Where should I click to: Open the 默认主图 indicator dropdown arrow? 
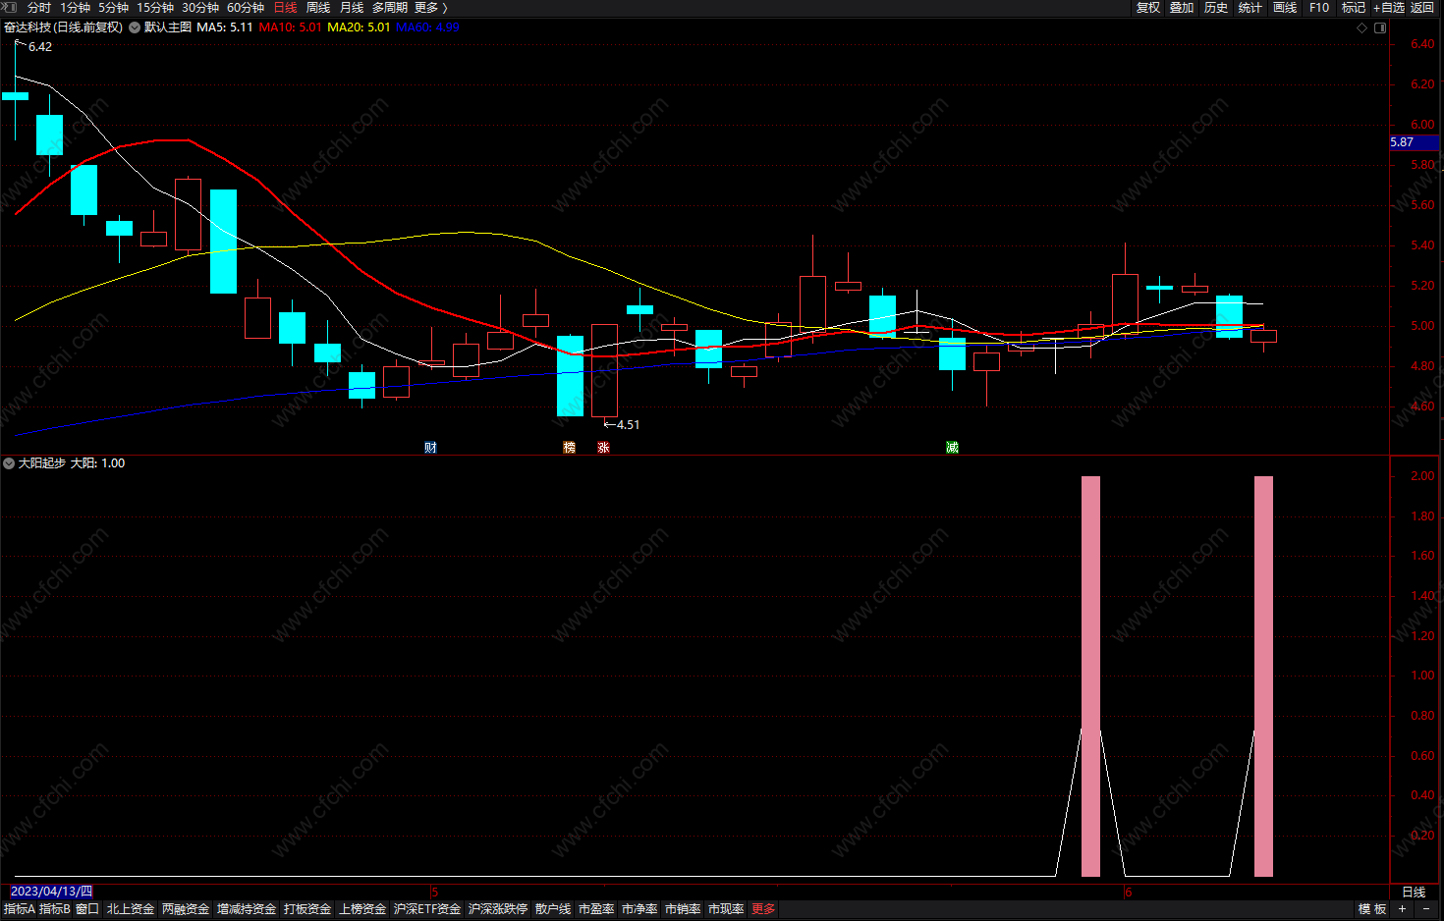[x=135, y=27]
